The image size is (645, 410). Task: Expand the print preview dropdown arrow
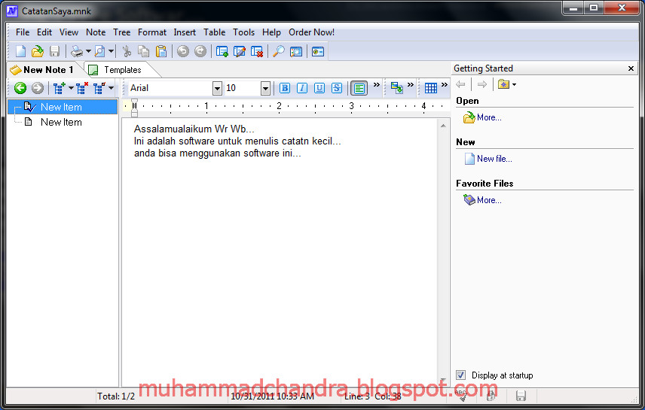coord(111,52)
